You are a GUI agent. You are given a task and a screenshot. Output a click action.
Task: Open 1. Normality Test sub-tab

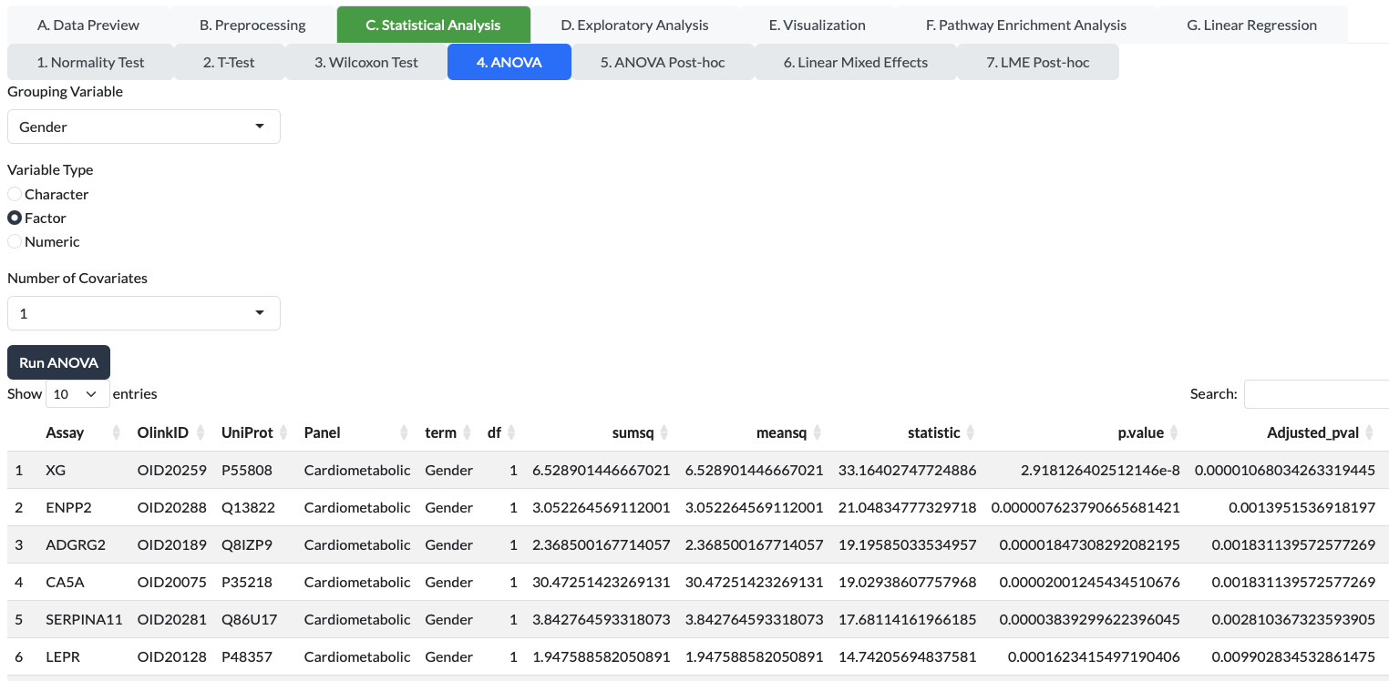coord(90,62)
